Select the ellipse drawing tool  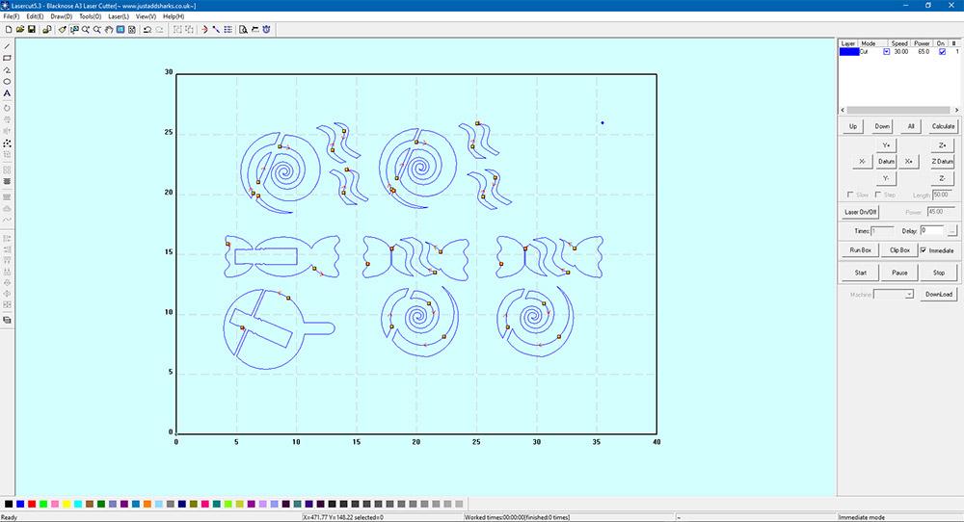[8, 82]
